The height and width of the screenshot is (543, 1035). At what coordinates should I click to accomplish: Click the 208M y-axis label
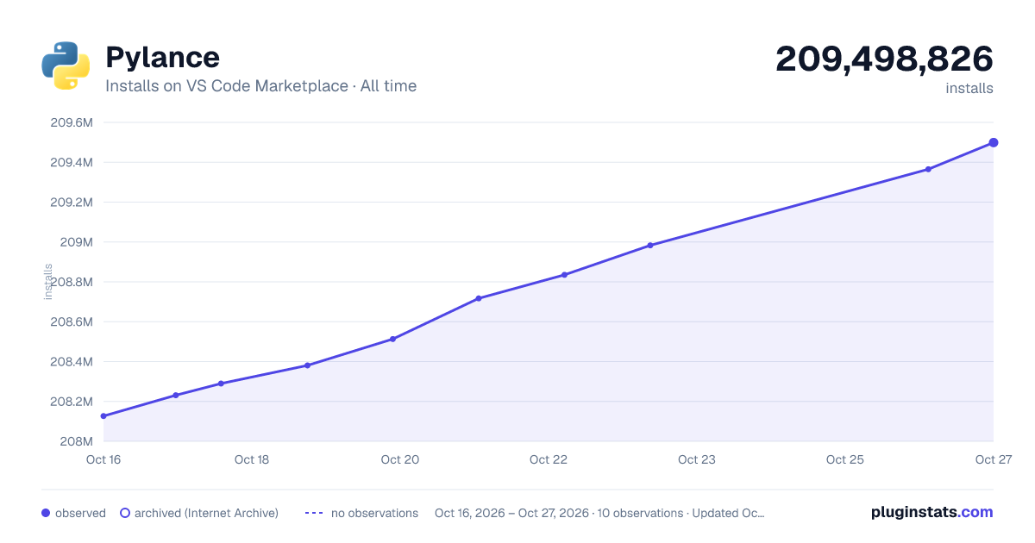point(76,441)
